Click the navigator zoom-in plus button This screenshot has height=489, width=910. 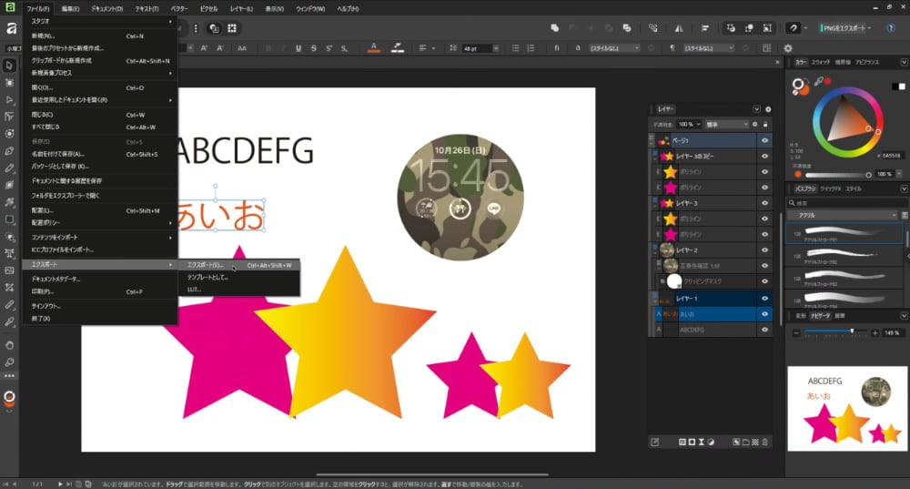pyautogui.click(x=873, y=333)
